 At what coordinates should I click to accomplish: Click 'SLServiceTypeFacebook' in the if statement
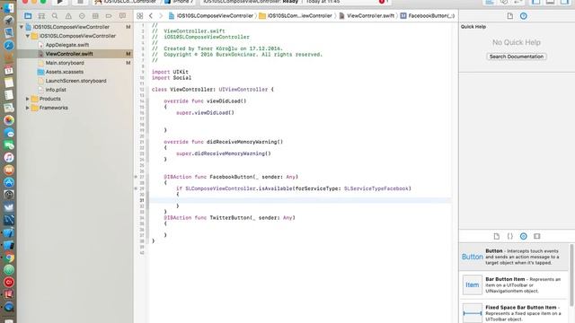(376, 188)
